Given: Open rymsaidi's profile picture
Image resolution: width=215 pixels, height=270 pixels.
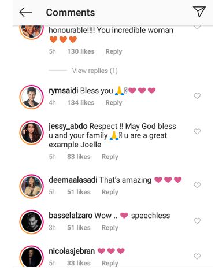Looking at the screenshot, I should [32, 97].
